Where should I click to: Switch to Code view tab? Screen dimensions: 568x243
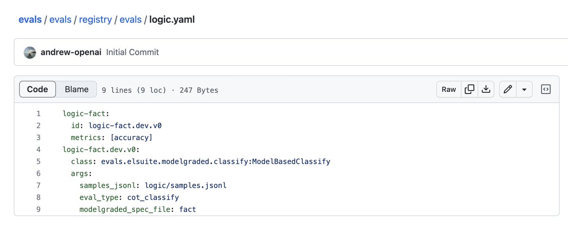pos(37,89)
